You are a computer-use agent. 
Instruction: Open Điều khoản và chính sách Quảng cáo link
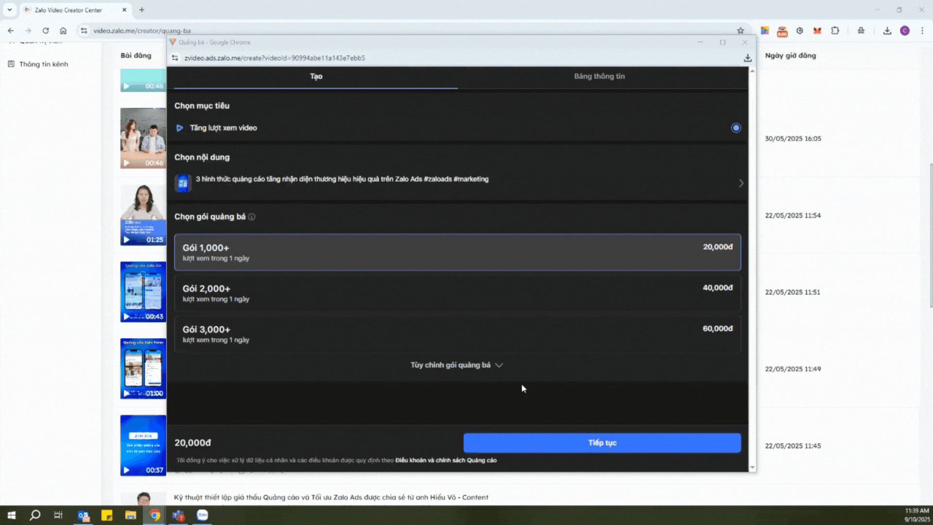[x=446, y=460]
